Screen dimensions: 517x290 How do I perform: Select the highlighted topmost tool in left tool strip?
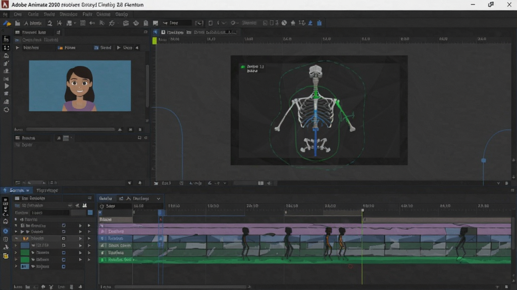pos(6,39)
